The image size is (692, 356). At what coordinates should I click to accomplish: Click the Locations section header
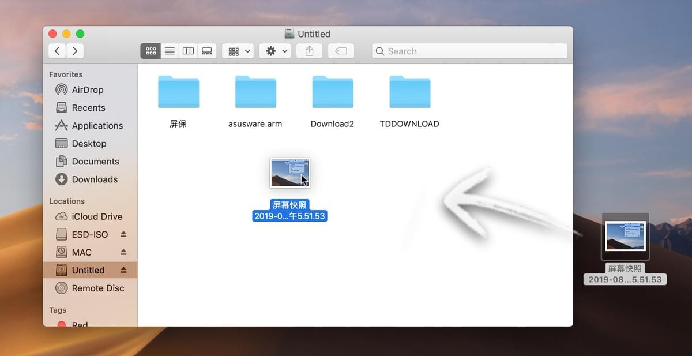pyautogui.click(x=67, y=201)
